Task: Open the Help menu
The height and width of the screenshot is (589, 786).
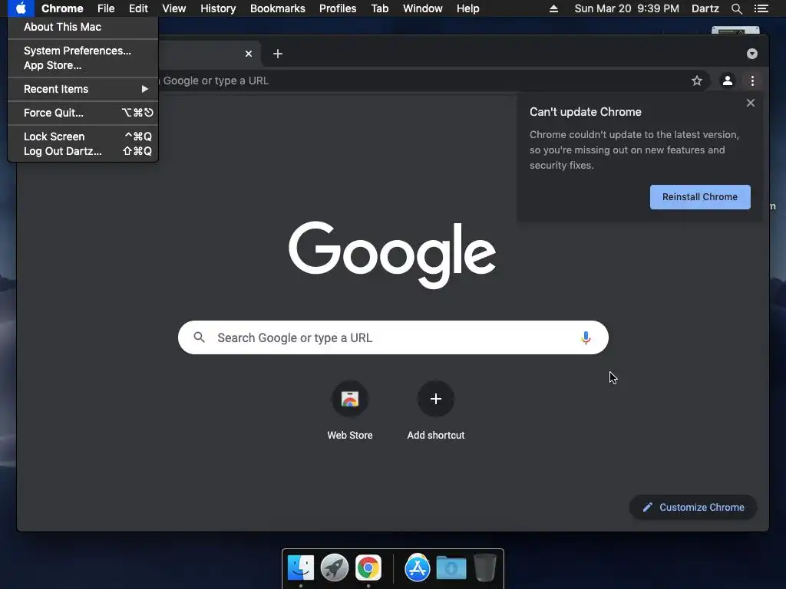Action: [467, 8]
